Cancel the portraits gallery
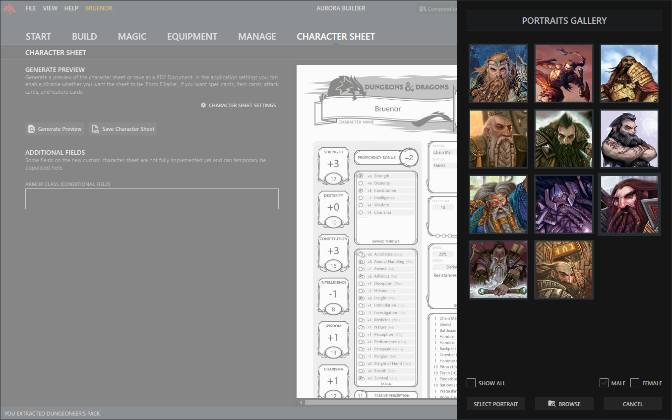The height and width of the screenshot is (420, 672). (632, 404)
